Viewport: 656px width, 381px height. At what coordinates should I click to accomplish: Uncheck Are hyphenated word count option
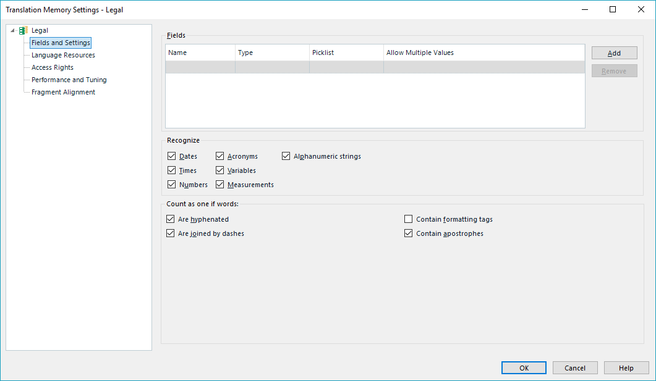[170, 219]
